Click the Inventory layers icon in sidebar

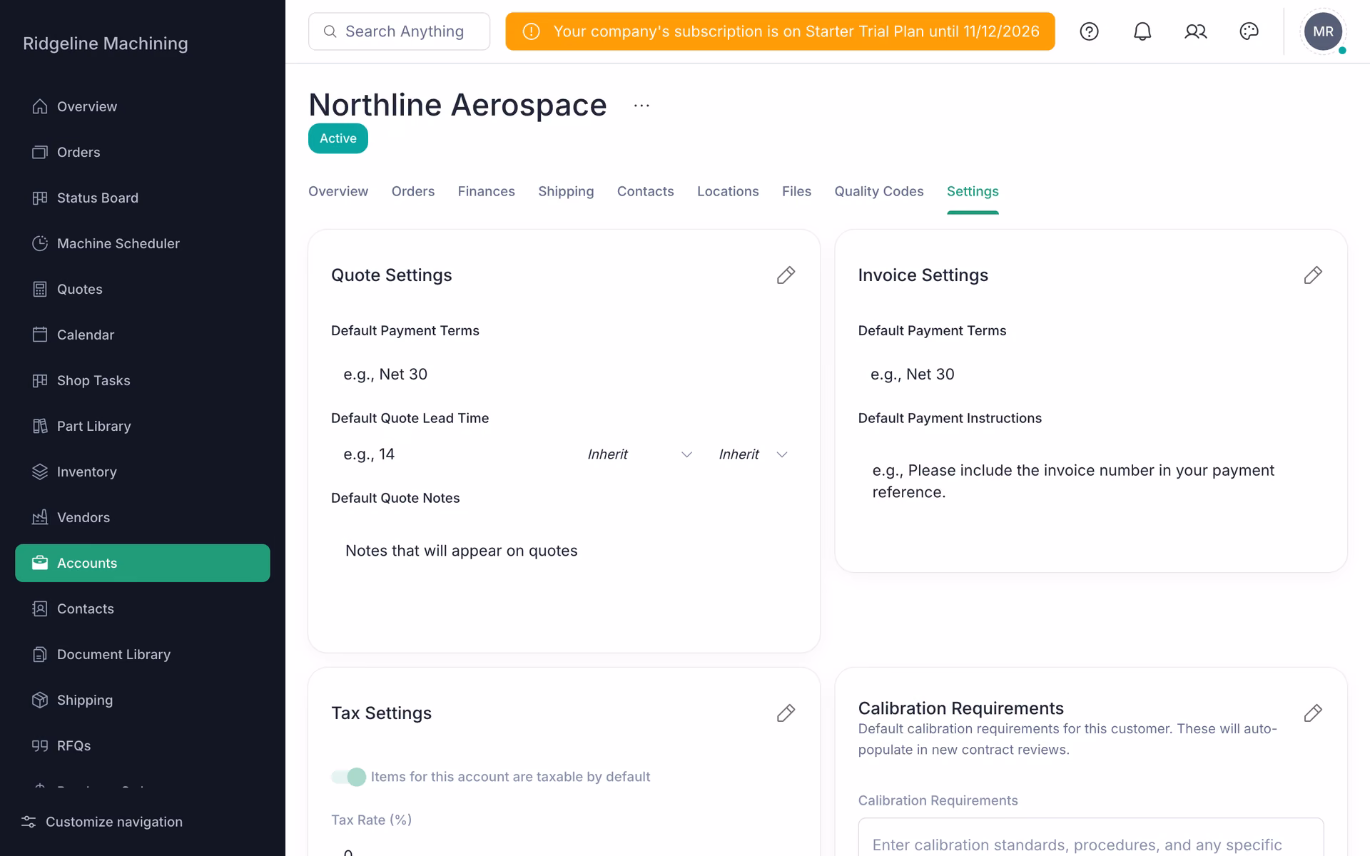point(40,472)
